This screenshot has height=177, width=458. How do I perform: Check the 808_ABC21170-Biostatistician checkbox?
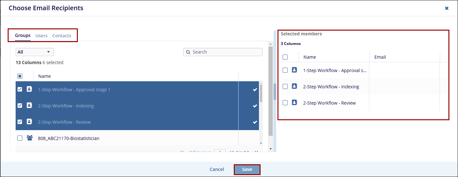pos(20,138)
